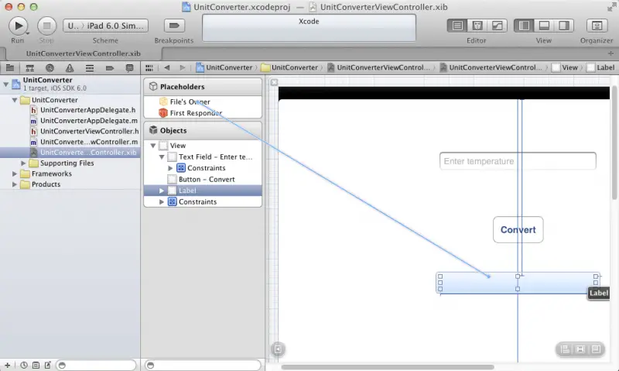Expand the Frameworks group

click(x=15, y=174)
